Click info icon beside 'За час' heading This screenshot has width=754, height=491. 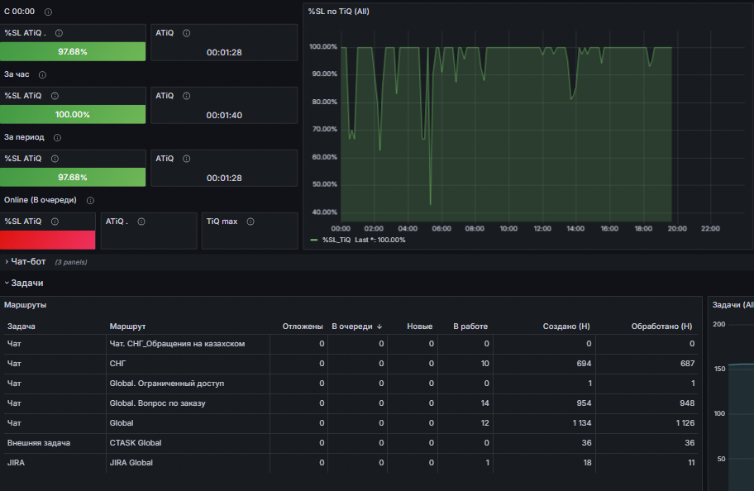(42, 74)
